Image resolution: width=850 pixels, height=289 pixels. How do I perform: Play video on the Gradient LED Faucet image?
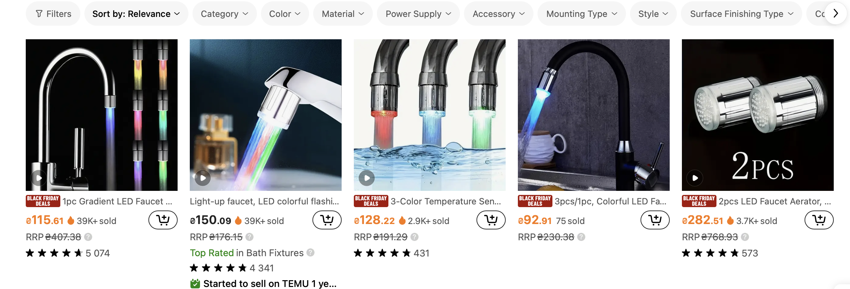click(x=39, y=178)
